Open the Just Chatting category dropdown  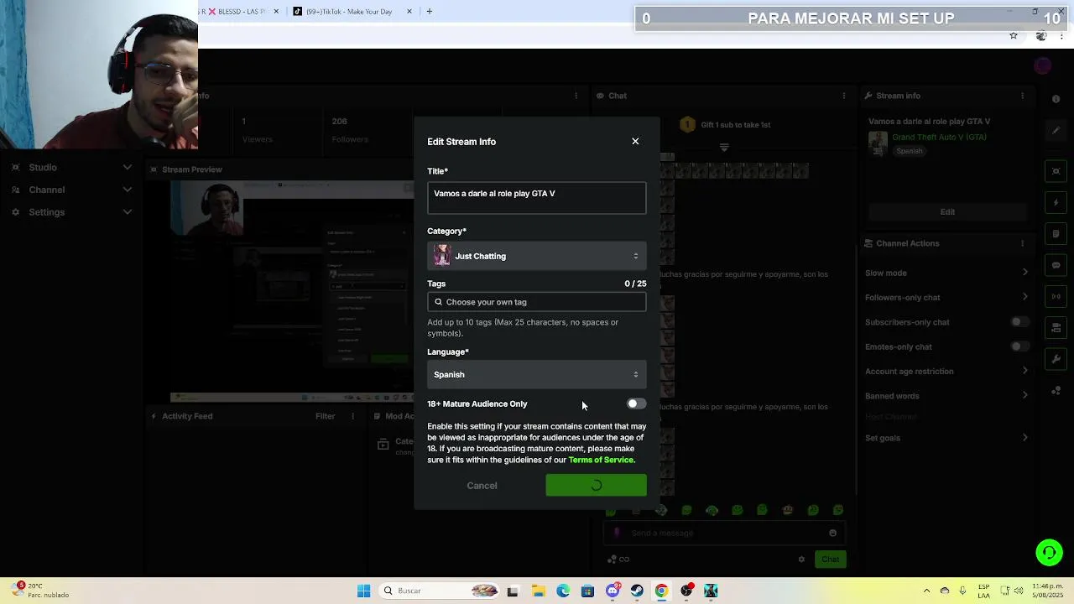(536, 256)
